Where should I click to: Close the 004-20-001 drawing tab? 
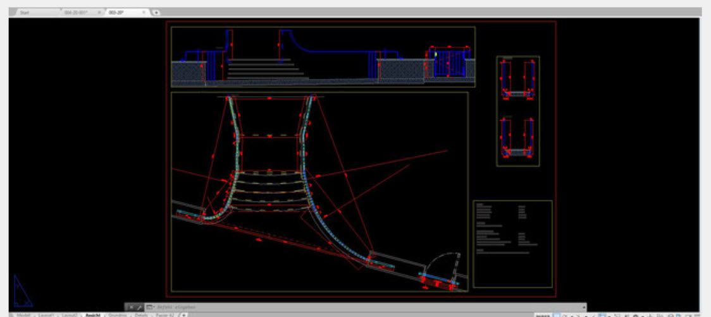tap(99, 12)
